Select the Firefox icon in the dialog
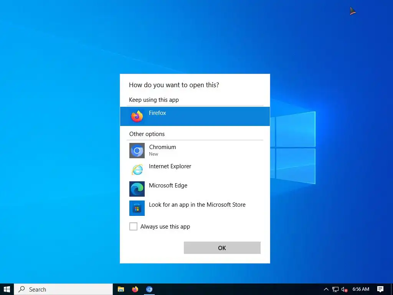Image resolution: width=393 pixels, height=295 pixels. [137, 116]
